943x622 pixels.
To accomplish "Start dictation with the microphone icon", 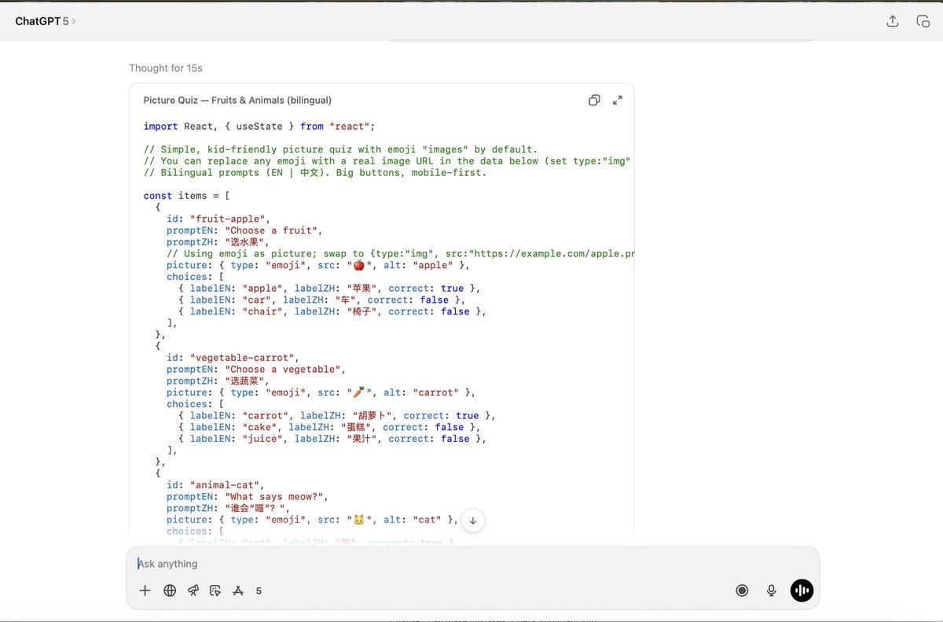I will [772, 591].
